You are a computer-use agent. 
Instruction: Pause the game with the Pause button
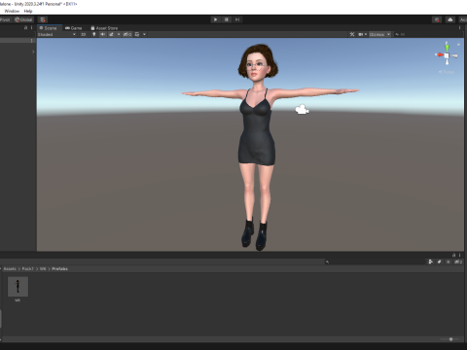(x=227, y=19)
